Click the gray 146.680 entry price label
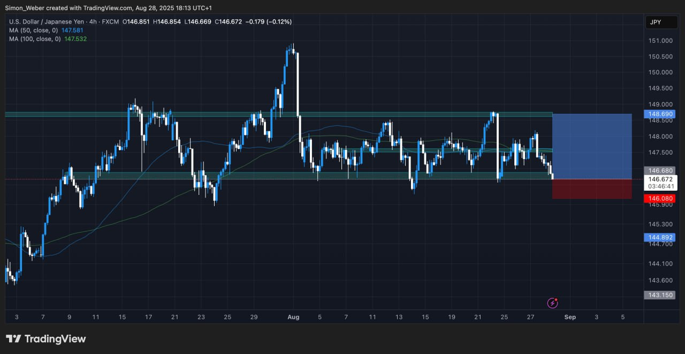Image resolution: width=685 pixels, height=354 pixels. coord(661,170)
